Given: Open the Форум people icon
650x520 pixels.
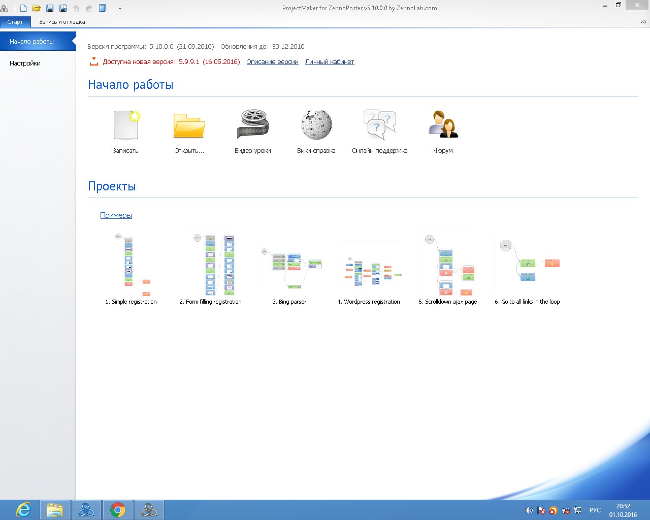Looking at the screenshot, I should tap(443, 124).
